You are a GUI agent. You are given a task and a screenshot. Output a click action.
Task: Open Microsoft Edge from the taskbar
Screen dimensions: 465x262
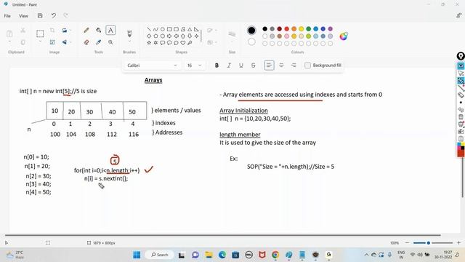point(222,255)
